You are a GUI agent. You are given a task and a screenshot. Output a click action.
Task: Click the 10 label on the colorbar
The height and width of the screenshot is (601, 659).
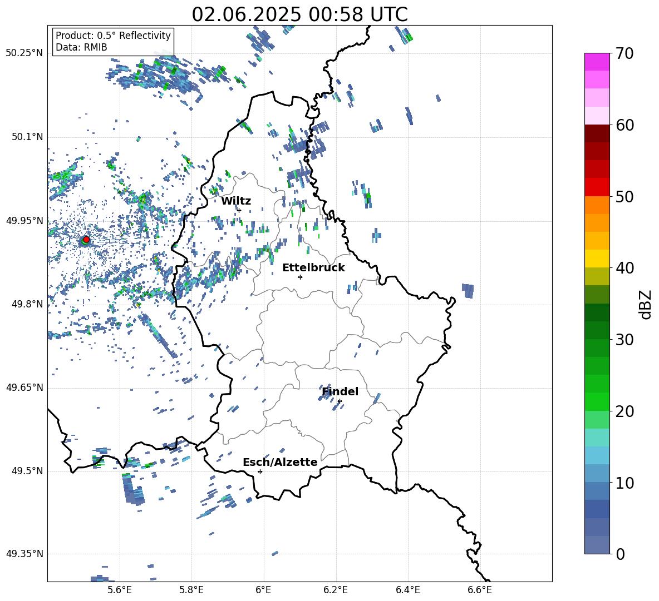(x=624, y=483)
